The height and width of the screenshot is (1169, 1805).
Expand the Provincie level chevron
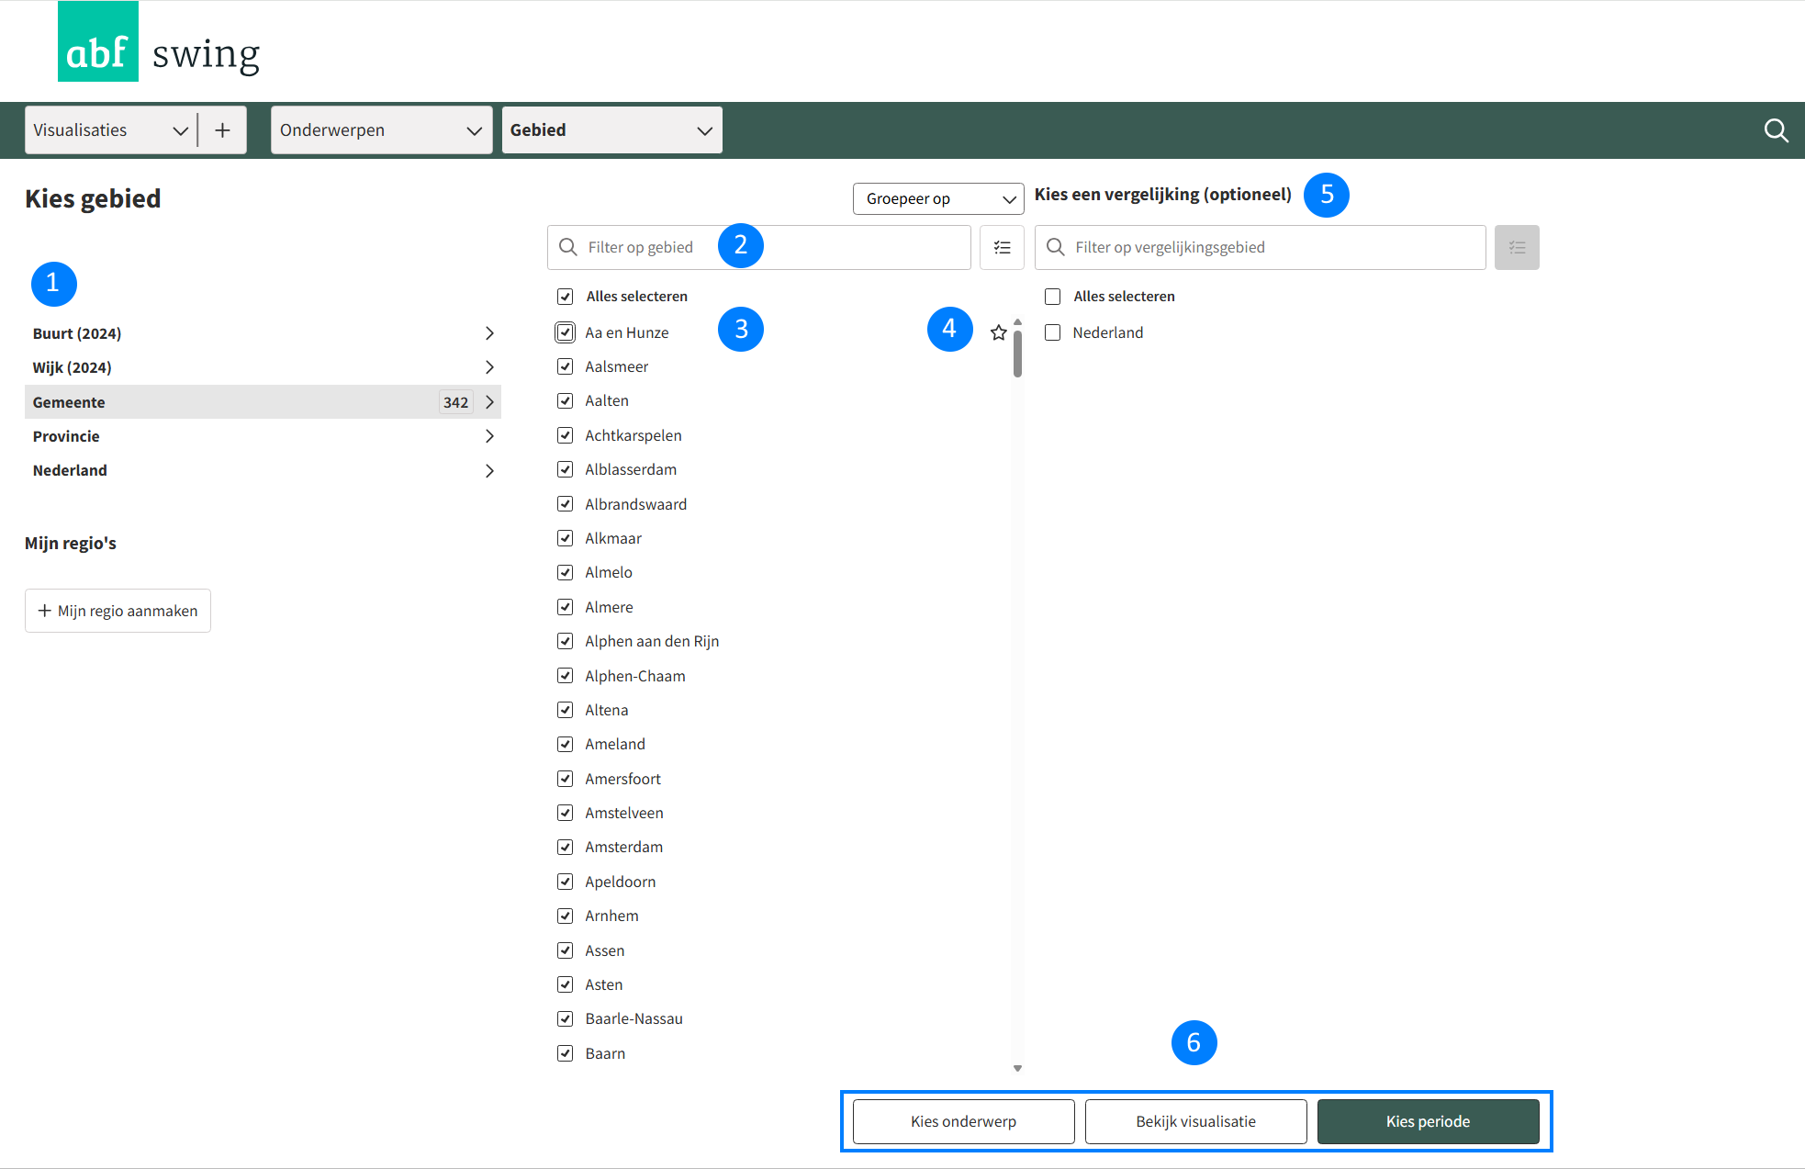(489, 436)
